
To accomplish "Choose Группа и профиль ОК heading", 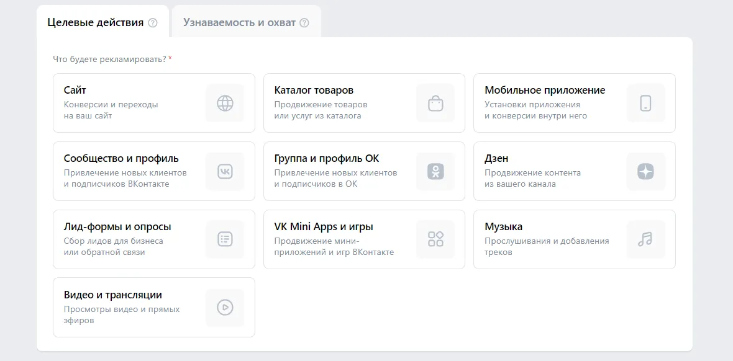I will tap(326, 158).
